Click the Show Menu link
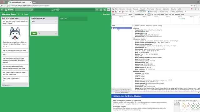This screenshot has width=200, height=112. [x=106, y=14]
